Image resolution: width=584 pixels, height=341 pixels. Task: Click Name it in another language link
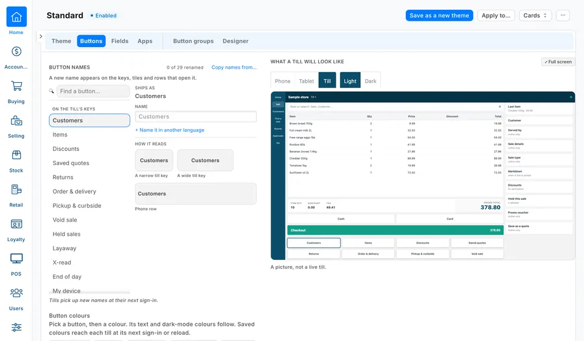point(170,130)
